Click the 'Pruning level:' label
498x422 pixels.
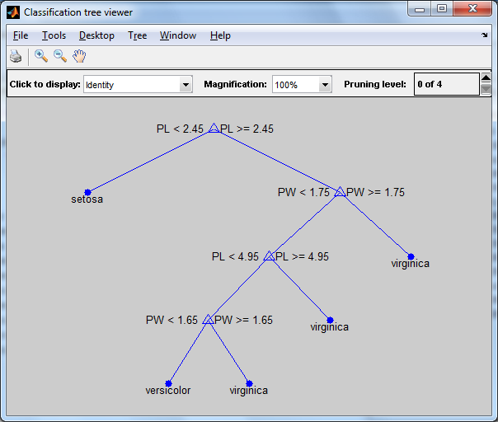click(375, 84)
